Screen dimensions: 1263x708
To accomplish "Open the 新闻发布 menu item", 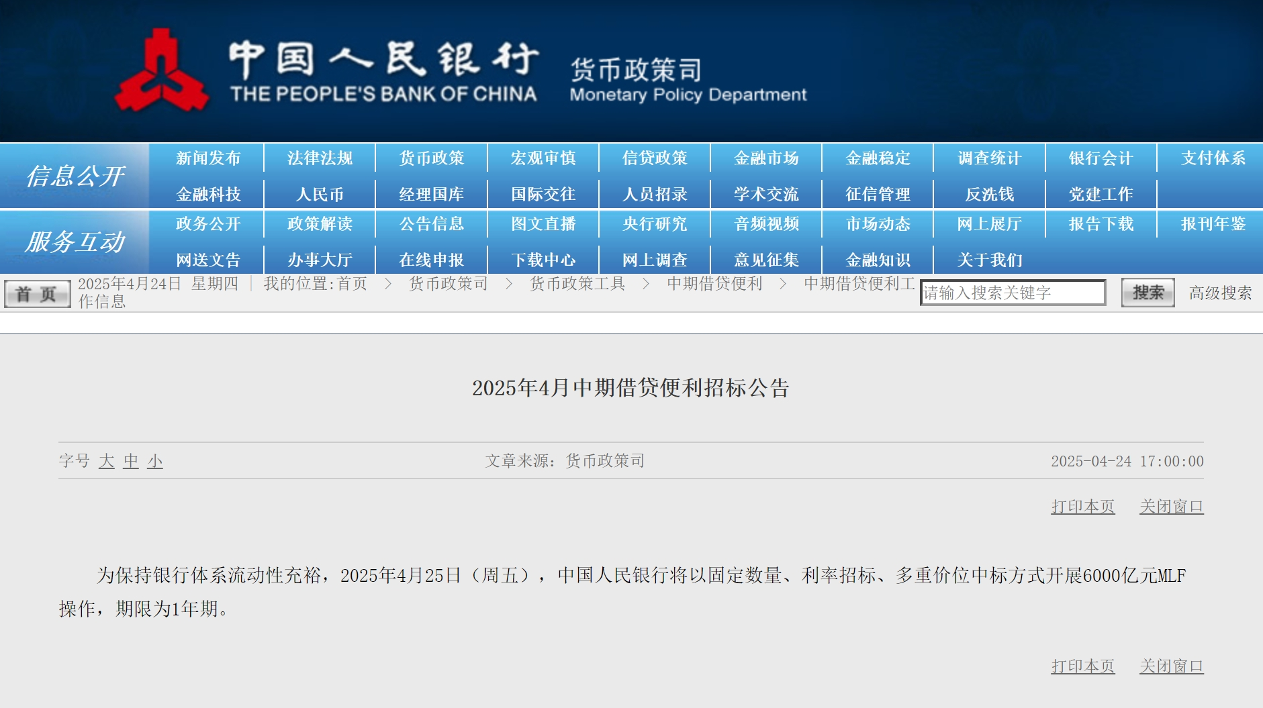I will pyautogui.click(x=208, y=158).
